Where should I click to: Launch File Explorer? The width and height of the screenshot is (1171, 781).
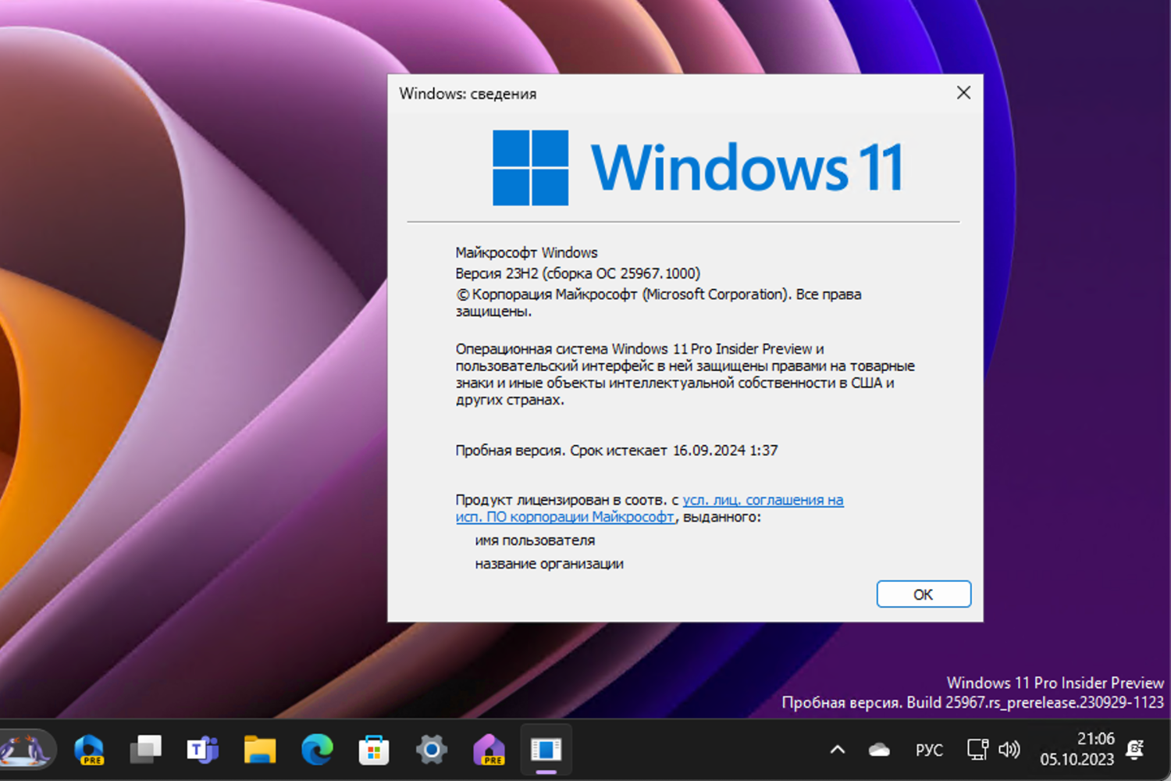(x=259, y=749)
